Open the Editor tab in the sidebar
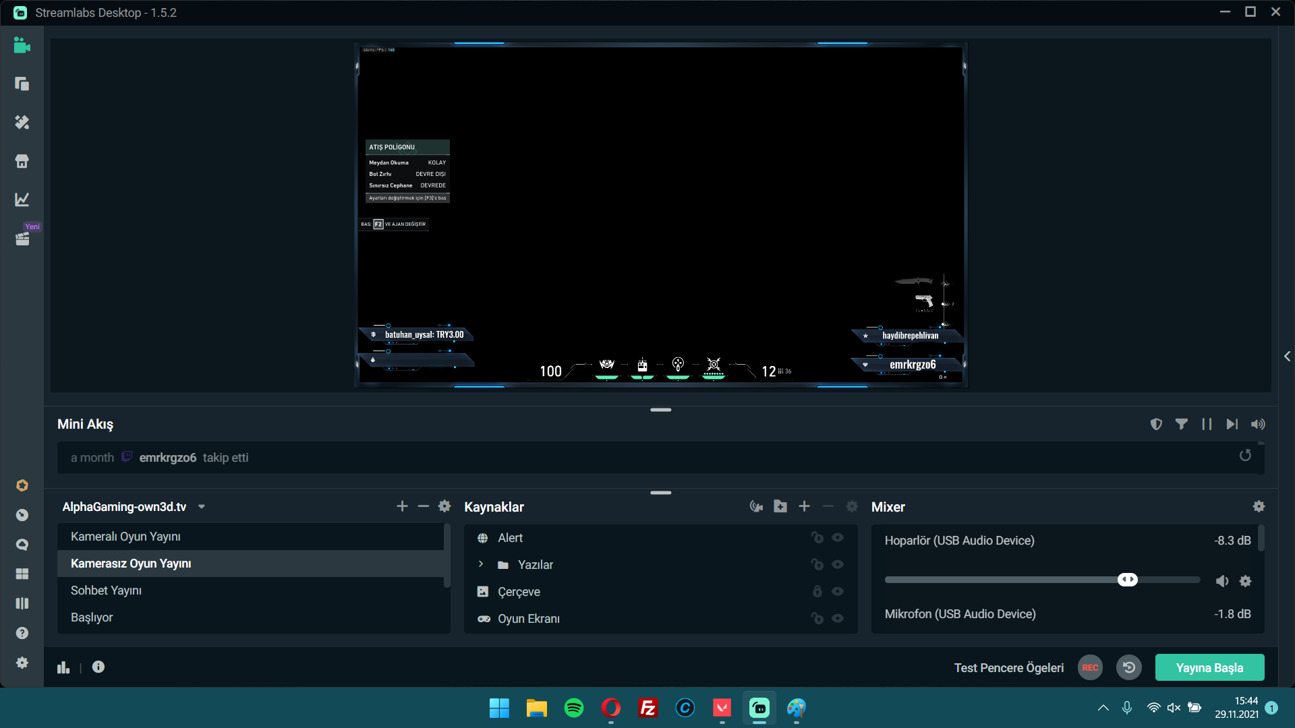1295x728 pixels. tap(22, 45)
